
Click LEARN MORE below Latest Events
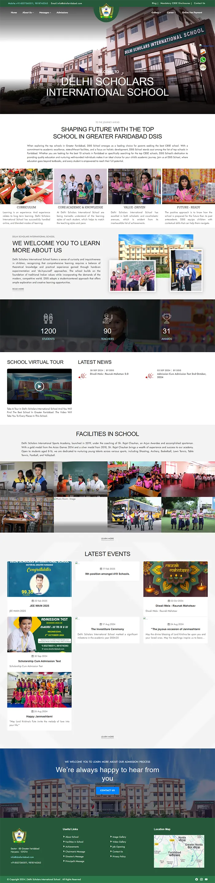pos(107,737)
